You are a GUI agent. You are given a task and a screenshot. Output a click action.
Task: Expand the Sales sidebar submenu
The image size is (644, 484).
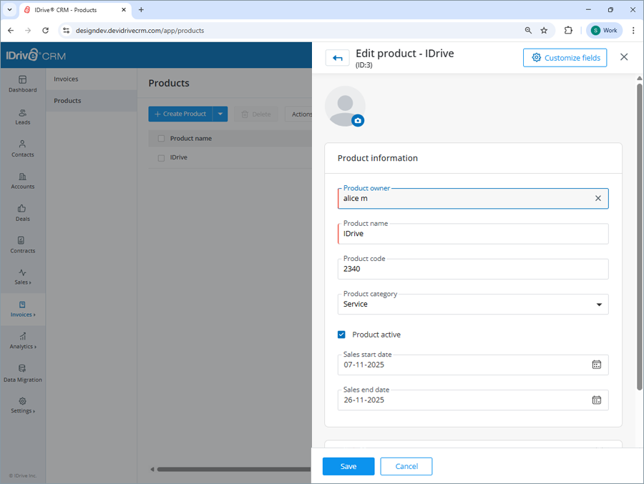click(22, 277)
